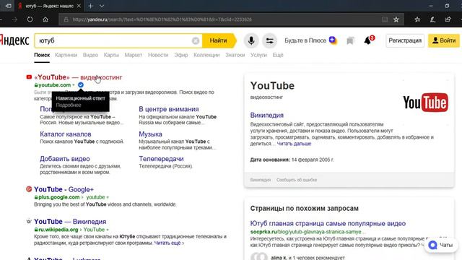Open dropdown arrow next to plus.google.com youtube

[108, 197]
